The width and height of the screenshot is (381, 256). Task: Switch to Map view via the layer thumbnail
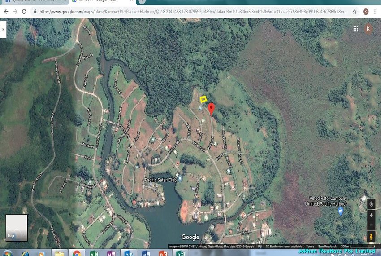pyautogui.click(x=17, y=228)
